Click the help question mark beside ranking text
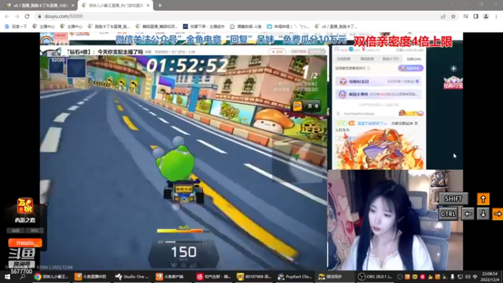The height and width of the screenshot is (283, 503). (369, 69)
